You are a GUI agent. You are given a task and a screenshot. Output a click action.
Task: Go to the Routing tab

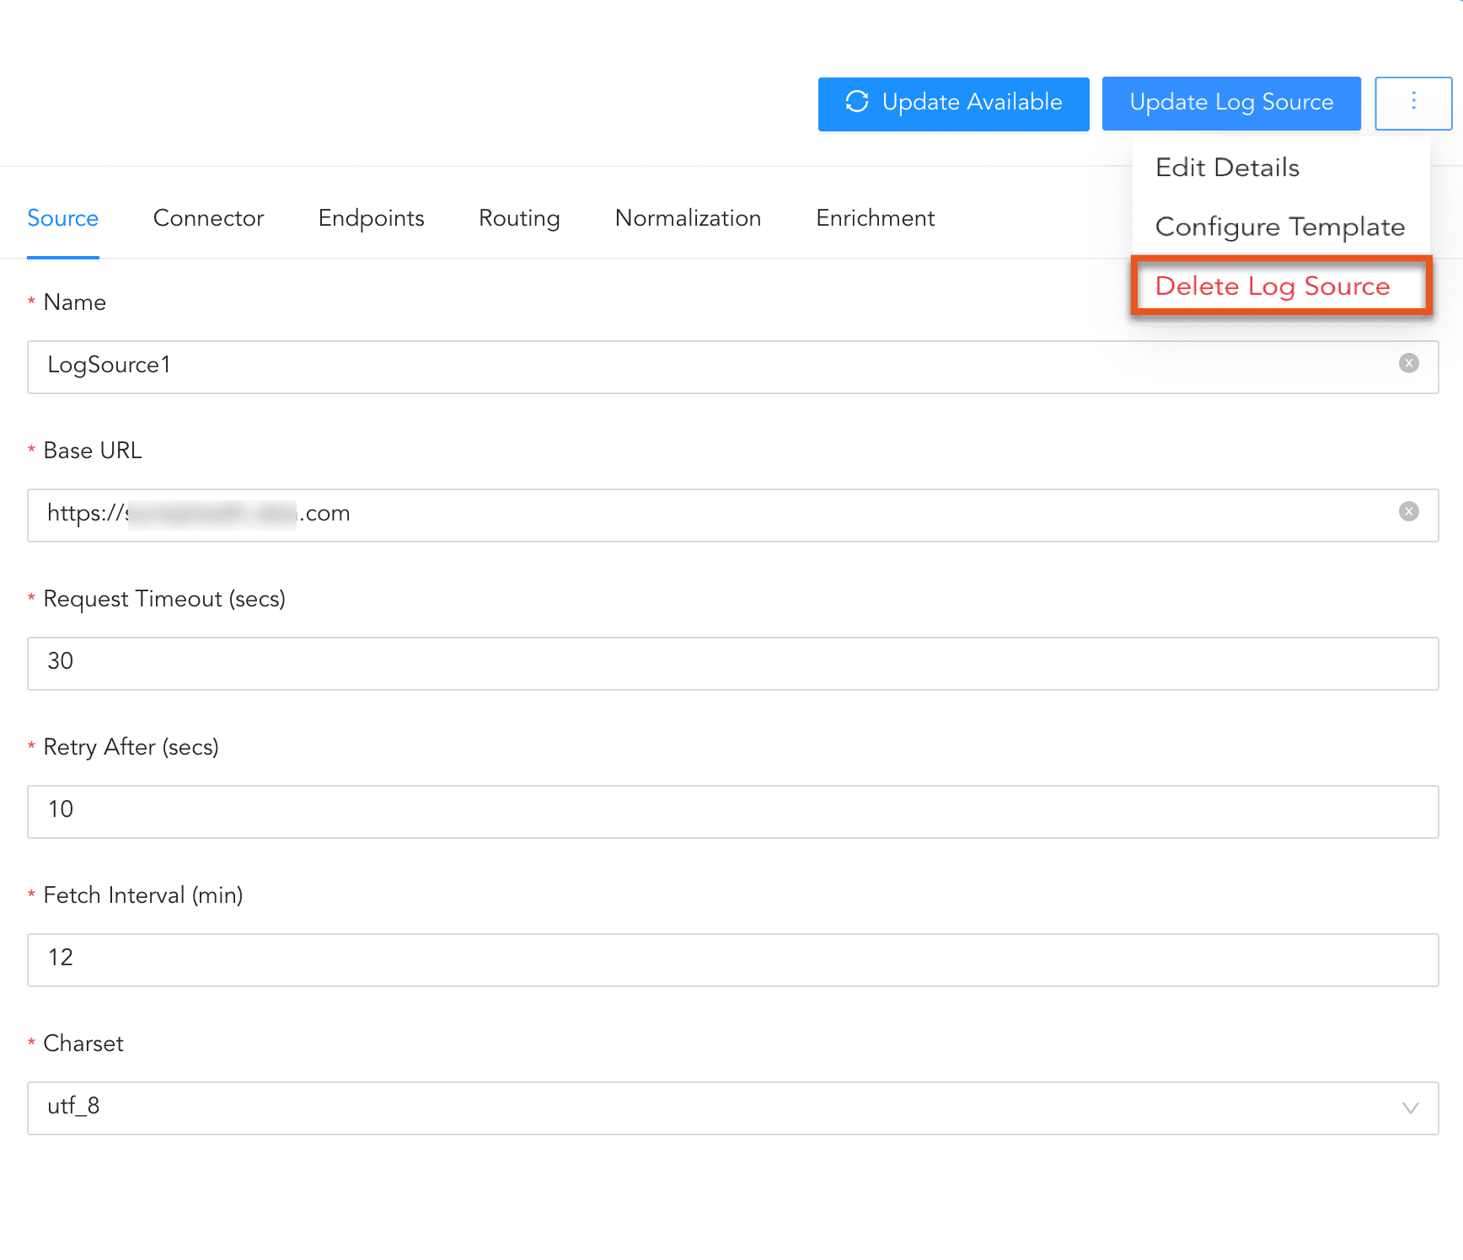pyautogui.click(x=519, y=218)
